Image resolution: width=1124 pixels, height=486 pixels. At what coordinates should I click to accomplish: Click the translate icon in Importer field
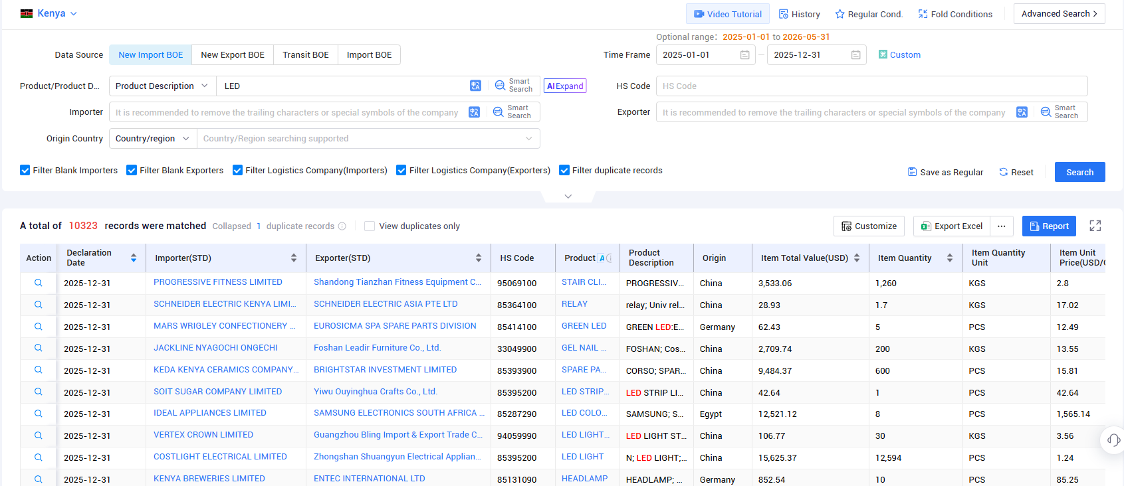[x=474, y=112]
